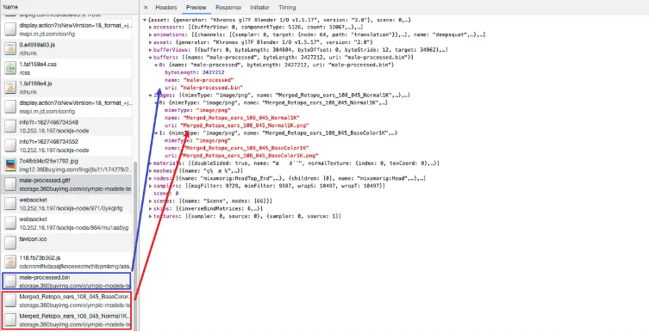Open the Timing tab
649x333 pixels.
287,8
